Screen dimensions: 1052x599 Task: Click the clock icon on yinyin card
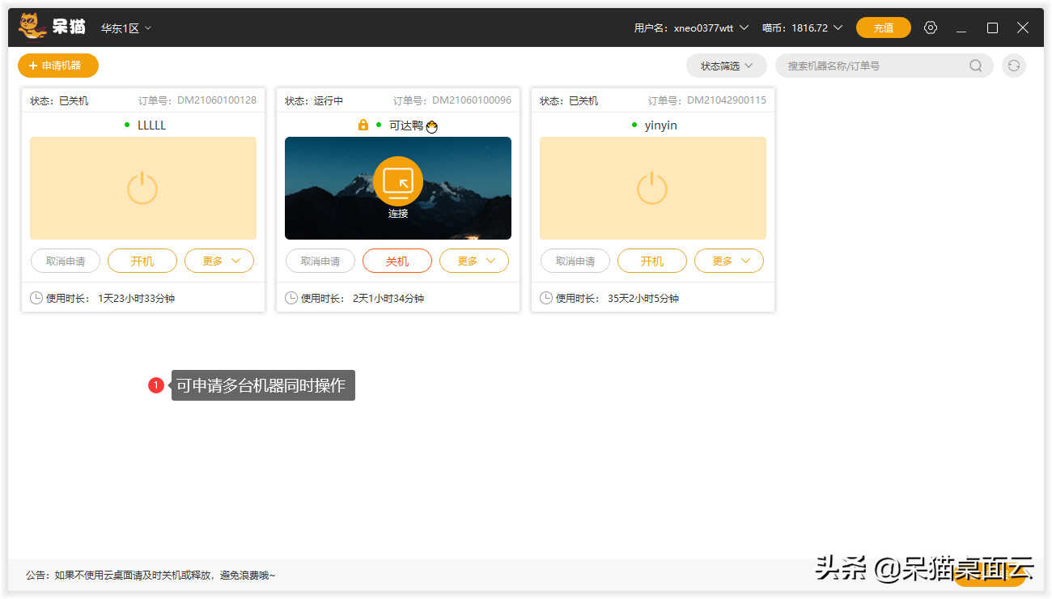pyautogui.click(x=546, y=298)
